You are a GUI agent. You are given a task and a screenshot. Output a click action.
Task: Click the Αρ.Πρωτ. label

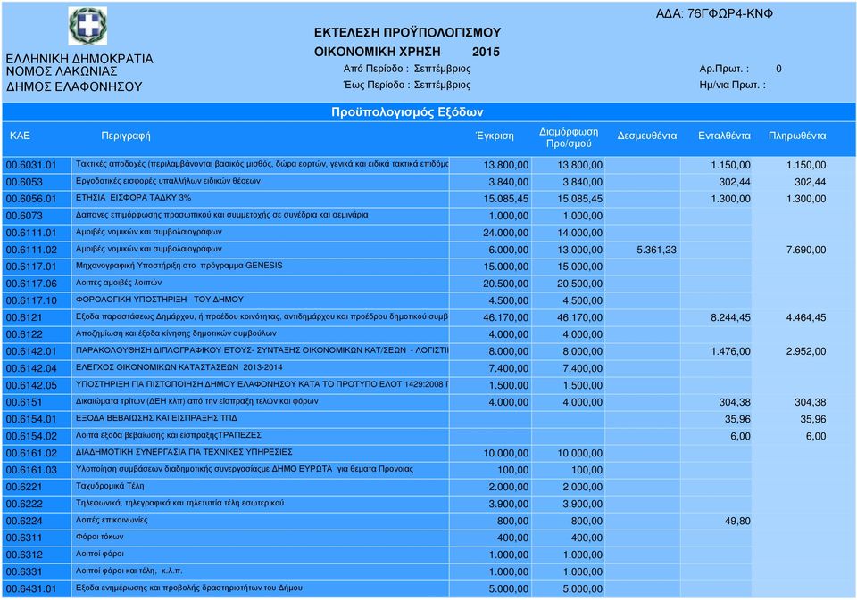tap(724, 69)
